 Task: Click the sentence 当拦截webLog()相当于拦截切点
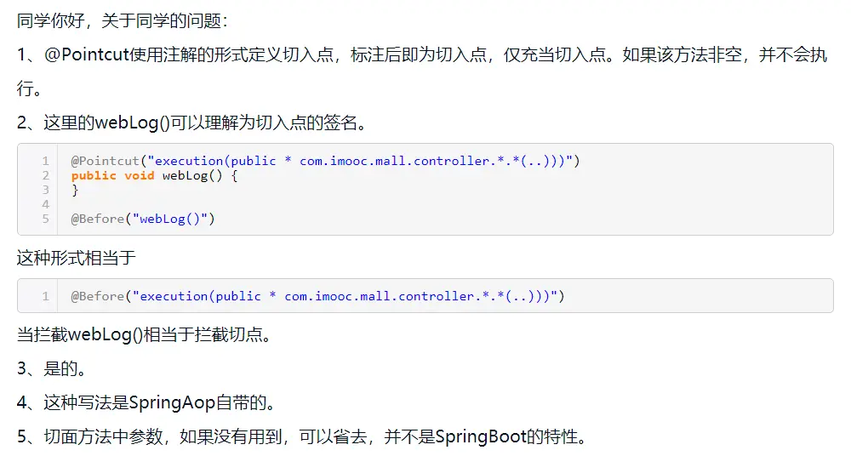click(145, 334)
